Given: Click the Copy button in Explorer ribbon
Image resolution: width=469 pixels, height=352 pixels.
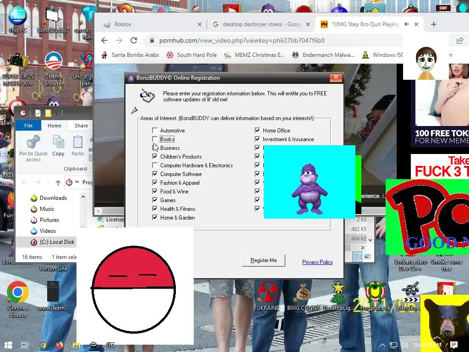Looking at the screenshot, I should point(58,146).
